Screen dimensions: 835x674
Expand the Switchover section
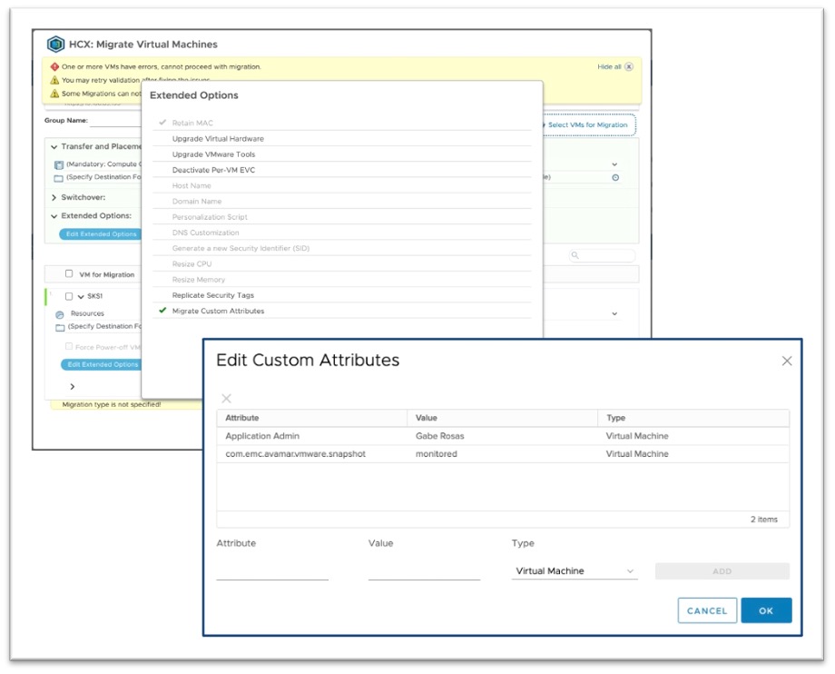tap(54, 197)
